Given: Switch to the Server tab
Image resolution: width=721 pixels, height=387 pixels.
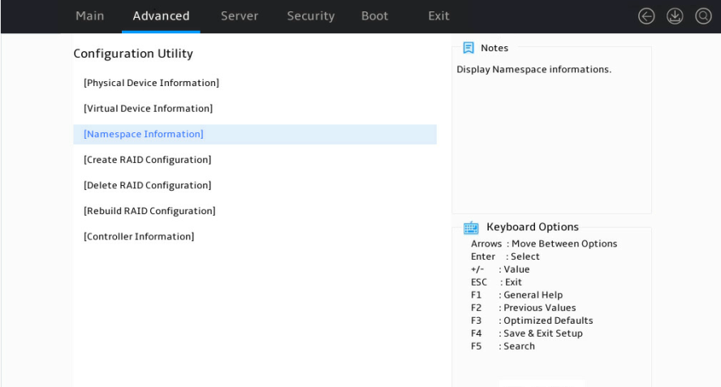Looking at the screenshot, I should coord(239,16).
